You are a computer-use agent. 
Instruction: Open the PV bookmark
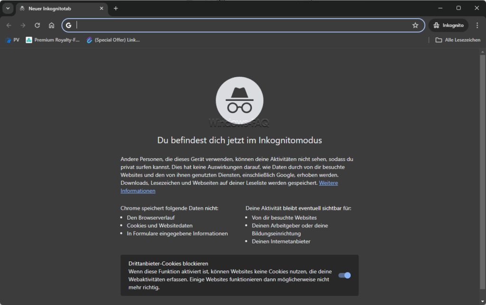(12, 40)
